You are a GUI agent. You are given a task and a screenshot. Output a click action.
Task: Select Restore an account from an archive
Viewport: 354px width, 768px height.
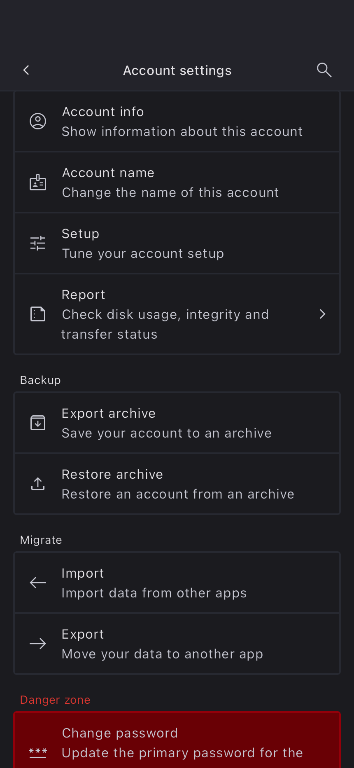tap(178, 494)
